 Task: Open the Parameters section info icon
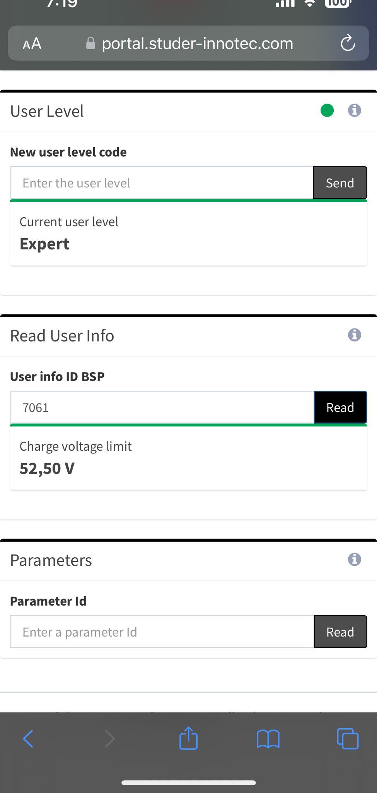[x=354, y=560]
